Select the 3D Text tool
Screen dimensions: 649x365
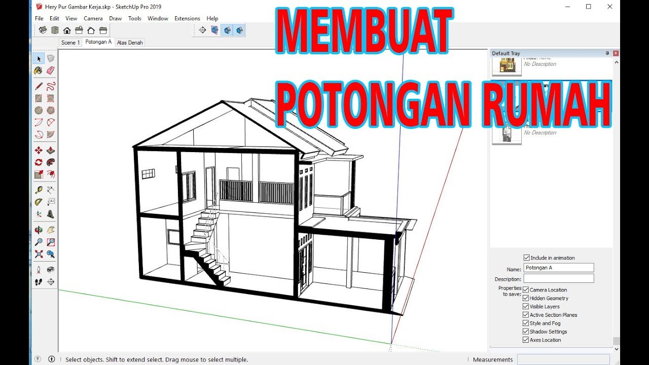click(51, 214)
